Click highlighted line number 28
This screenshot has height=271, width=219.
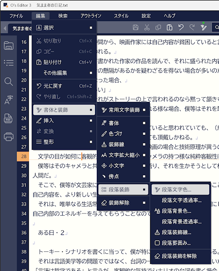click(x=23, y=156)
